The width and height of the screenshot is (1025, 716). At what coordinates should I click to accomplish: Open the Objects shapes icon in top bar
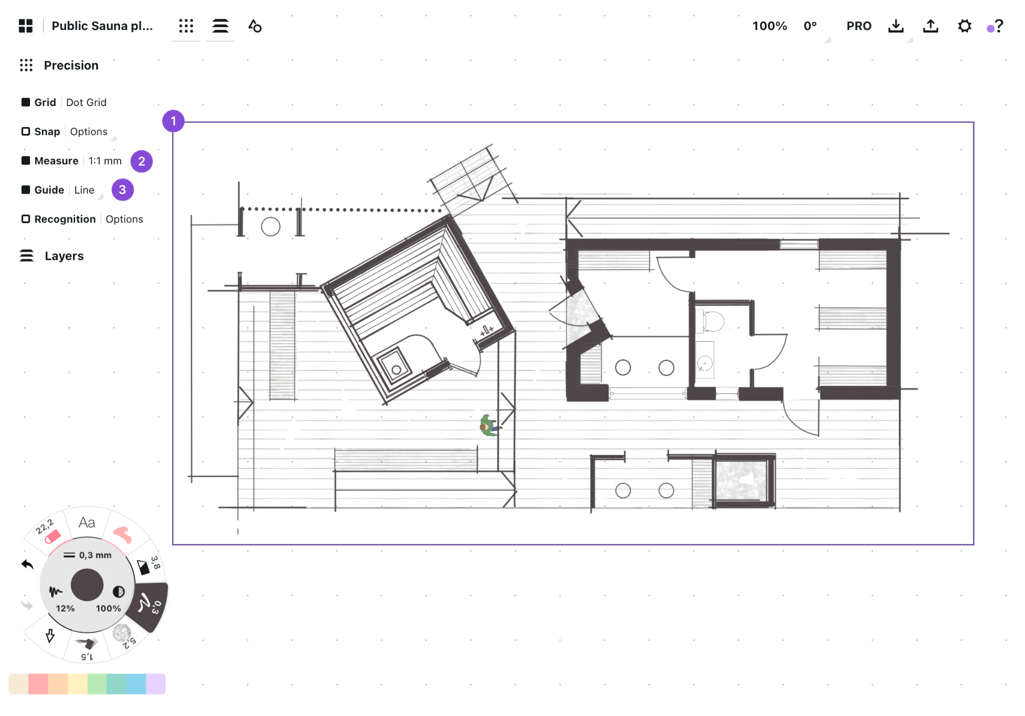click(x=255, y=26)
